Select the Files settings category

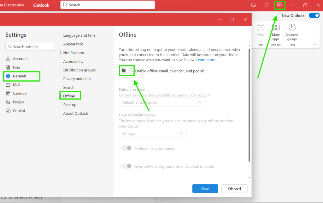point(16,67)
